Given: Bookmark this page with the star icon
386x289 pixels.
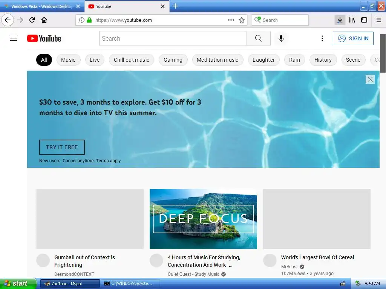Looking at the screenshot, I should (242, 20).
